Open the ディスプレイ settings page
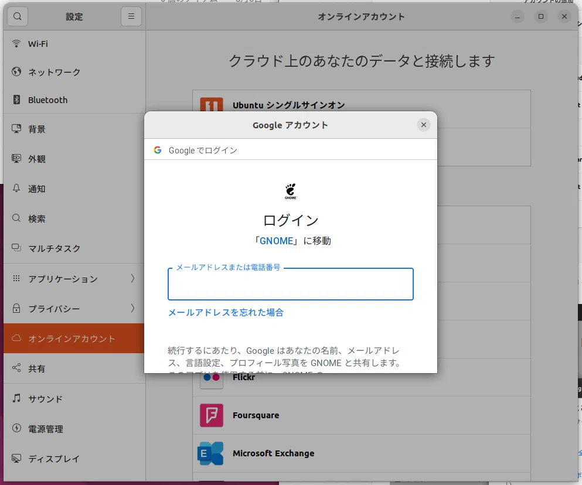 click(74, 459)
